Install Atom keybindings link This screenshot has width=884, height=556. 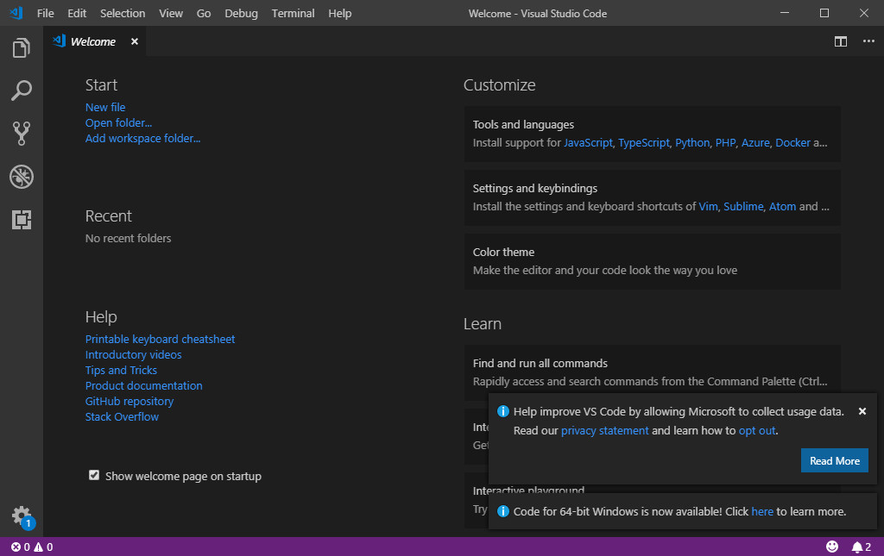click(782, 207)
